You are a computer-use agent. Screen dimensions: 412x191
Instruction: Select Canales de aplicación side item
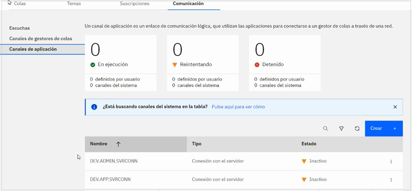coord(33,49)
